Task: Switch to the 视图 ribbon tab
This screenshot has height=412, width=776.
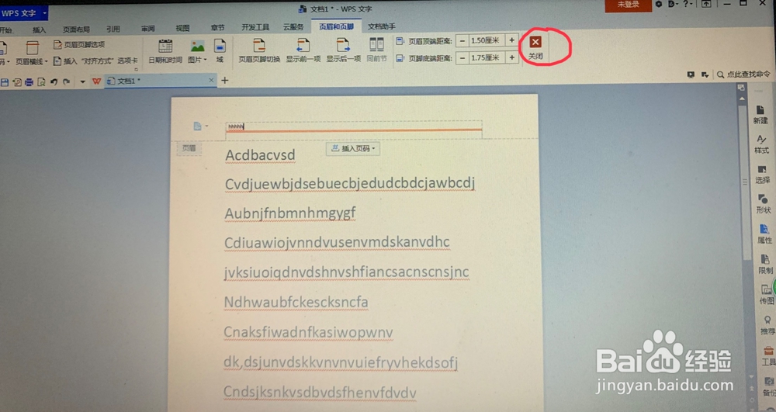Action: [182, 28]
